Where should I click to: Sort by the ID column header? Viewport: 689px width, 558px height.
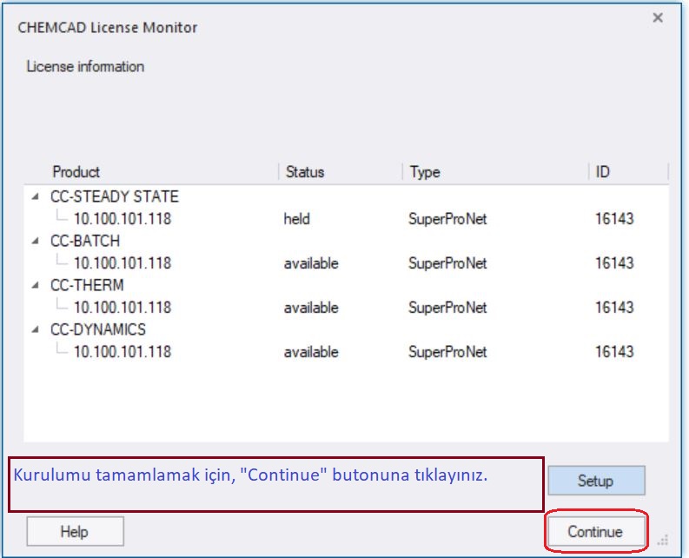(x=628, y=171)
